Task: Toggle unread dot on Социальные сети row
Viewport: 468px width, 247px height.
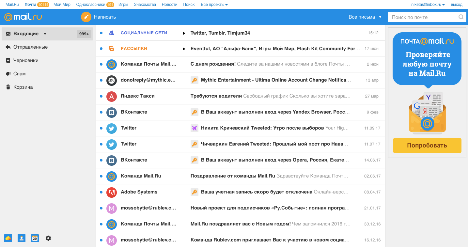Action: point(101,33)
